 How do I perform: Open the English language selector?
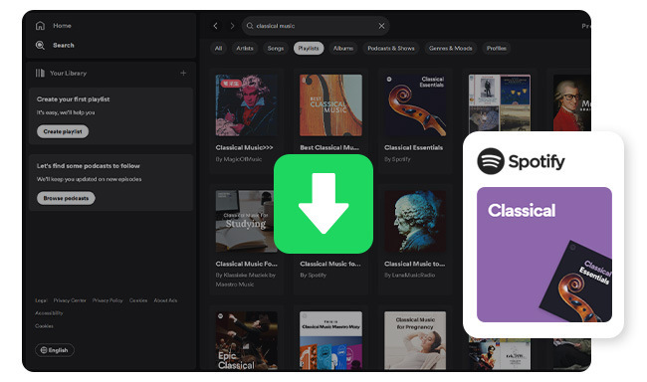pyautogui.click(x=55, y=350)
